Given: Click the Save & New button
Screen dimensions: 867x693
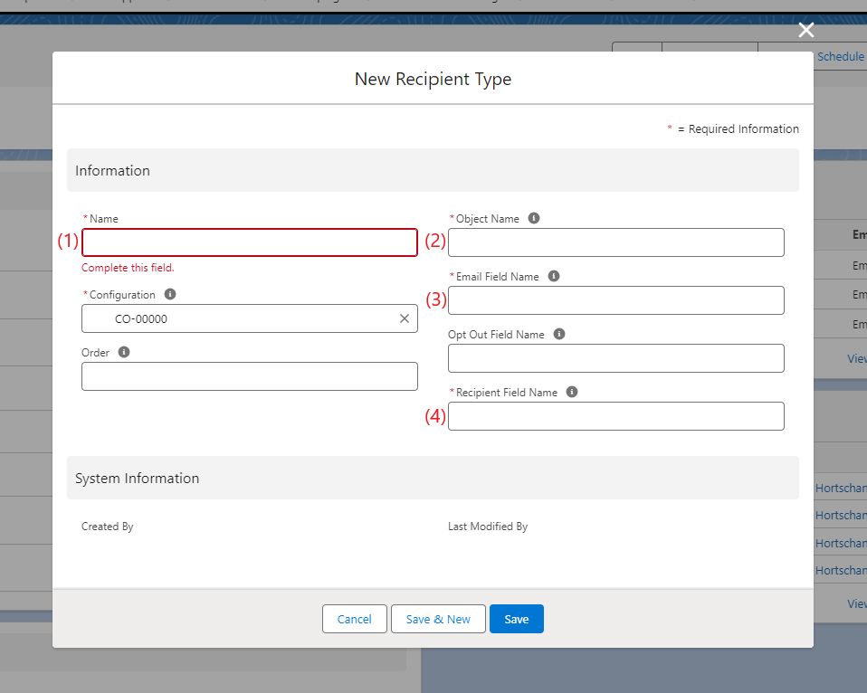Looking at the screenshot, I should [438, 619].
